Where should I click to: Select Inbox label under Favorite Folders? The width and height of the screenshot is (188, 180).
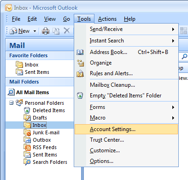point(31,65)
